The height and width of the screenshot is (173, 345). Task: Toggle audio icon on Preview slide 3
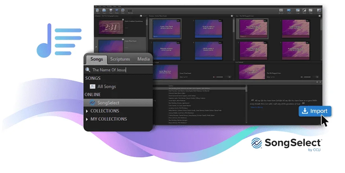[x=178, y=42]
